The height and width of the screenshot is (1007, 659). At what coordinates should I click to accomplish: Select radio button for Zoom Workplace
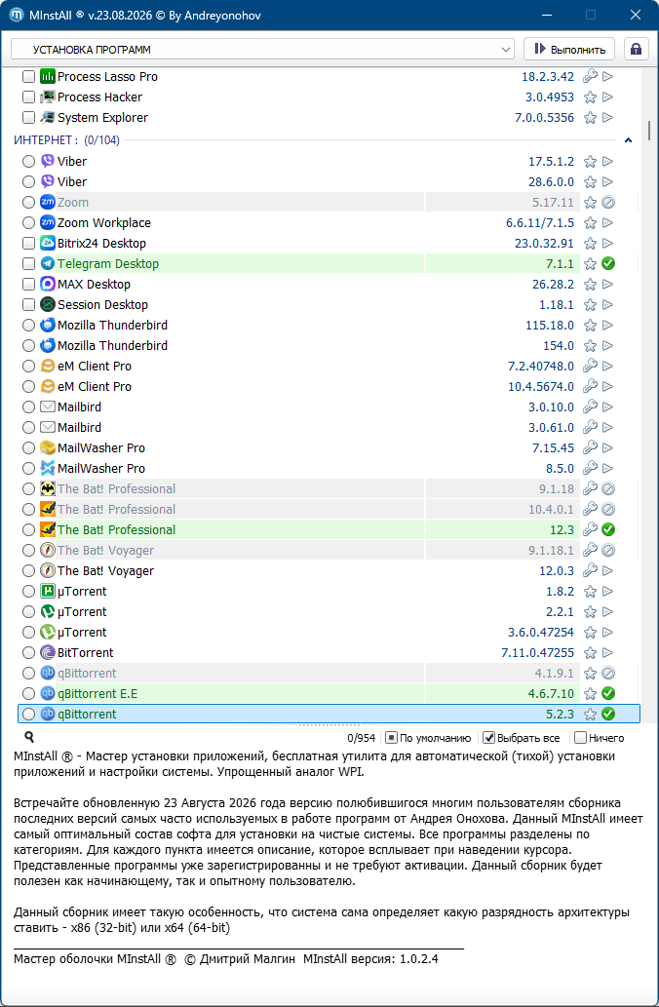(x=28, y=223)
